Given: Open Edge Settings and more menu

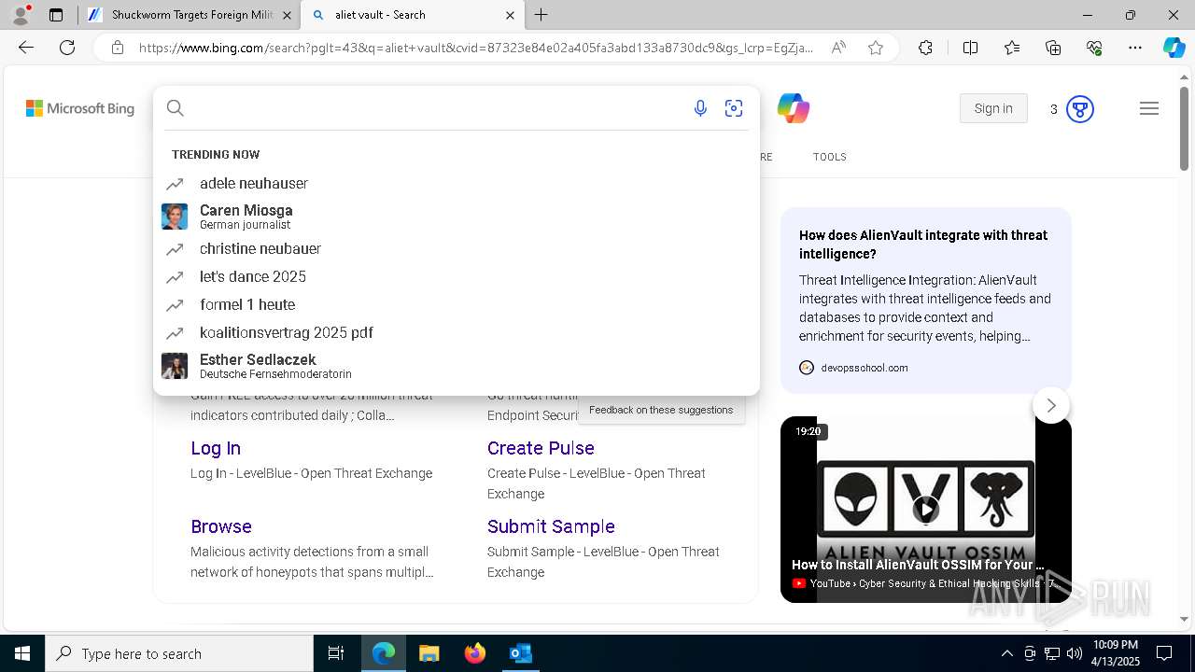Looking at the screenshot, I should pyautogui.click(x=1135, y=48).
